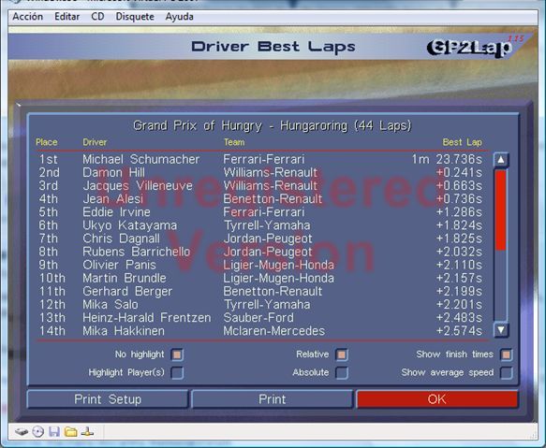Click the hard disk icon in status bar
546x448 pixels.
[22, 432]
